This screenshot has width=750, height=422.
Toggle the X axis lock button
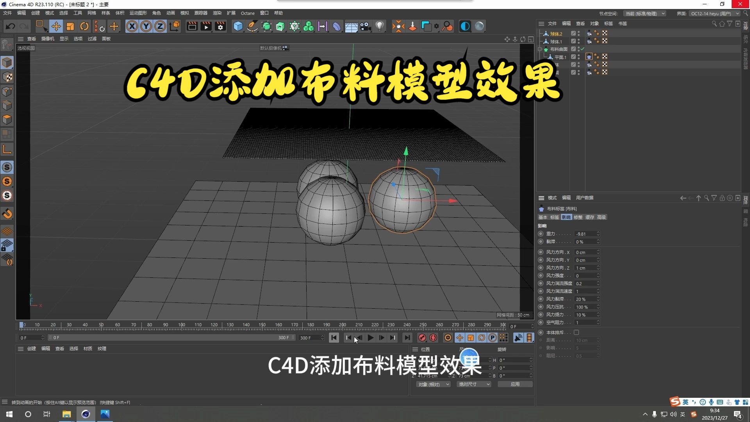click(x=132, y=26)
